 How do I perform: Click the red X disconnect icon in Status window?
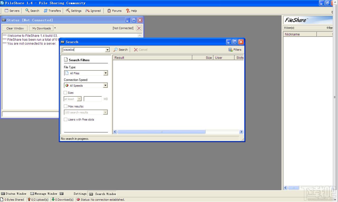pyautogui.click(x=139, y=28)
